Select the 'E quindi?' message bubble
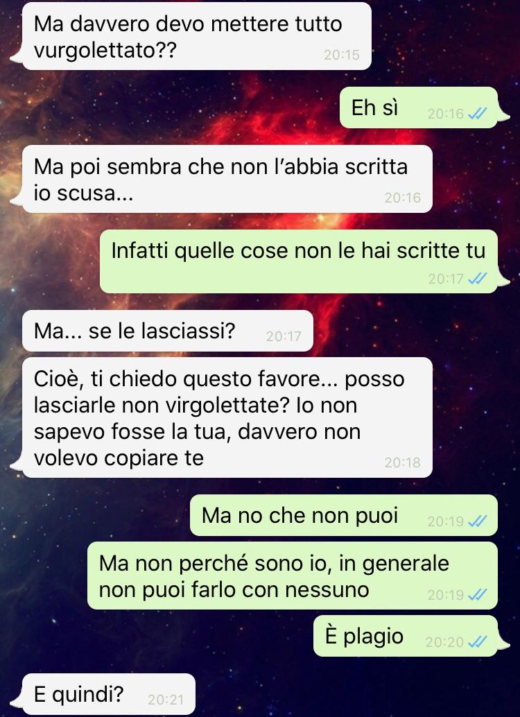The width and height of the screenshot is (520, 717). point(108,693)
